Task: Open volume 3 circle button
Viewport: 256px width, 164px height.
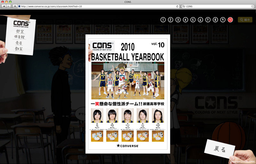Action: coord(178,20)
